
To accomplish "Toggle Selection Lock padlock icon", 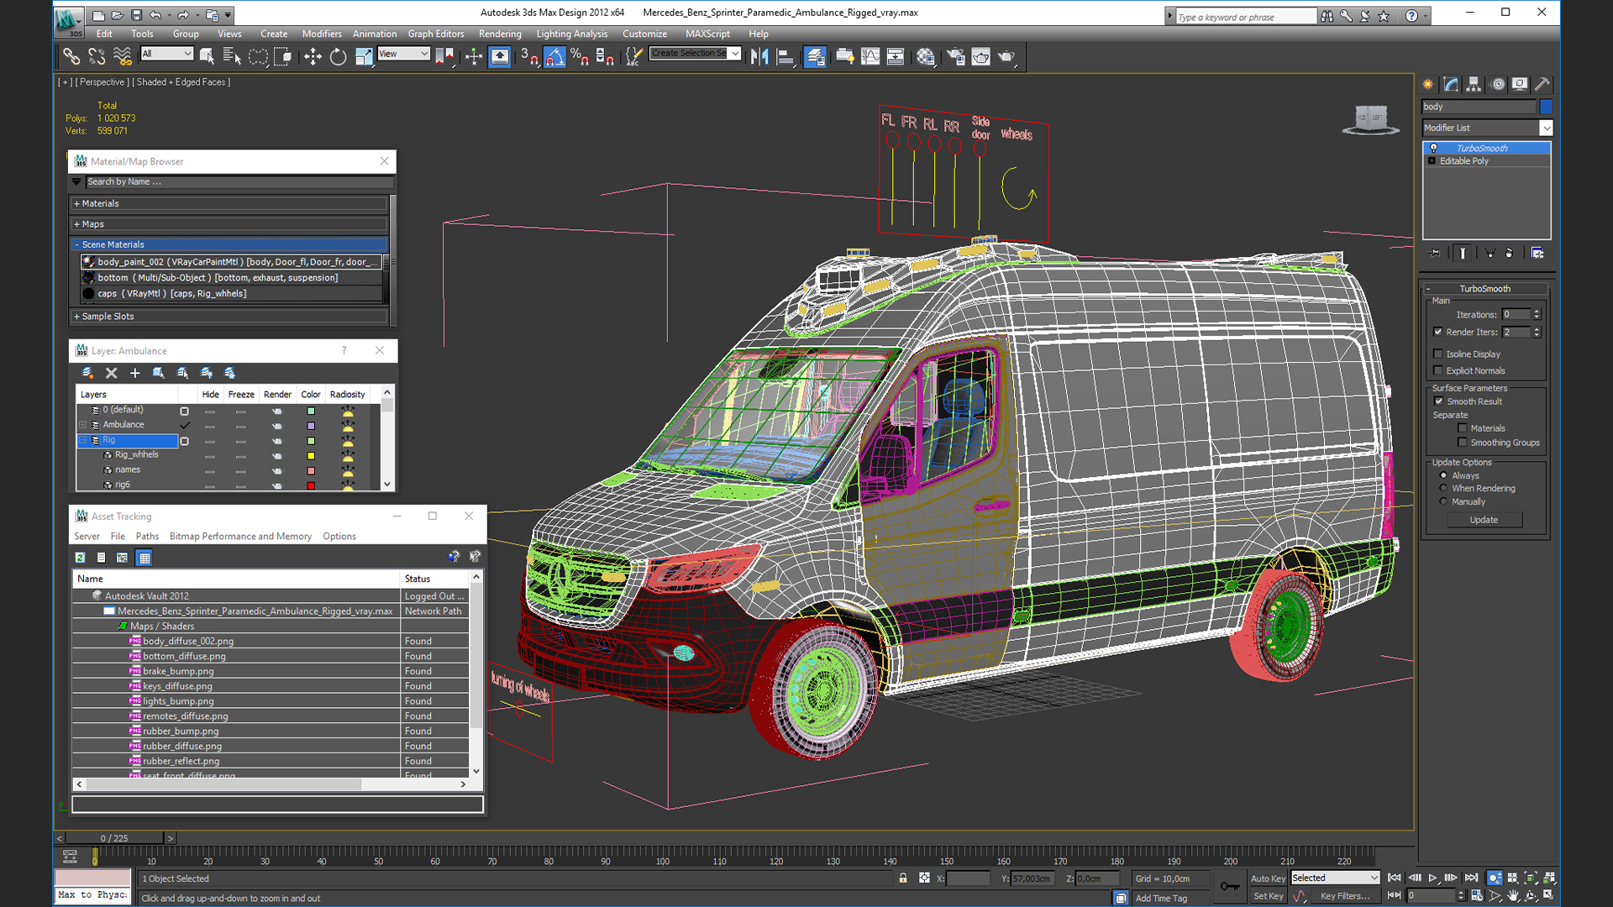I will (x=903, y=878).
